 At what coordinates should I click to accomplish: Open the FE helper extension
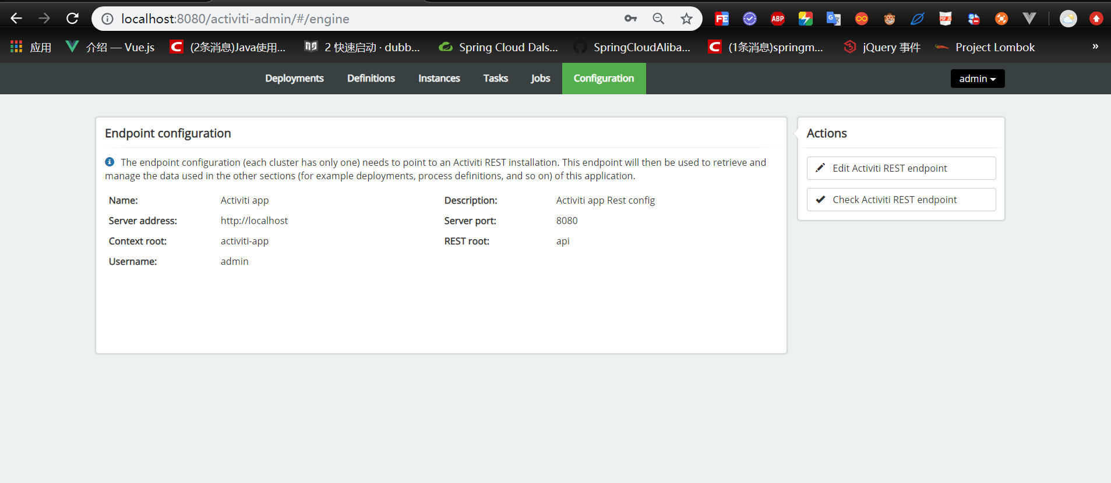(x=722, y=19)
